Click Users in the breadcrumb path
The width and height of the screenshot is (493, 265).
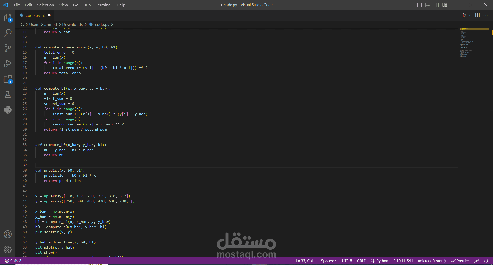pos(34,25)
